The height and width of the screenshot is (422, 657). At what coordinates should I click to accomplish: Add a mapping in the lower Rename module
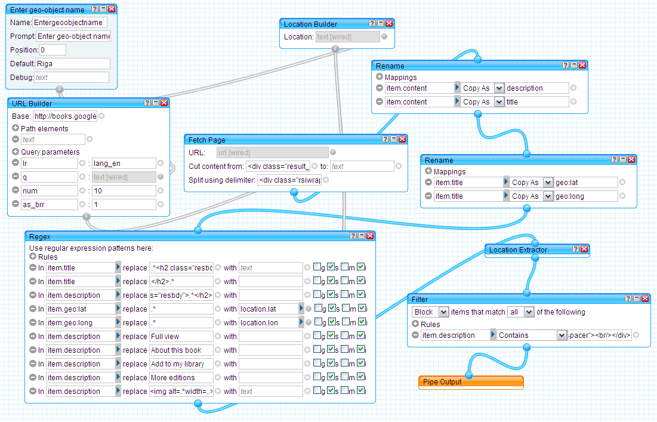pyautogui.click(x=428, y=171)
